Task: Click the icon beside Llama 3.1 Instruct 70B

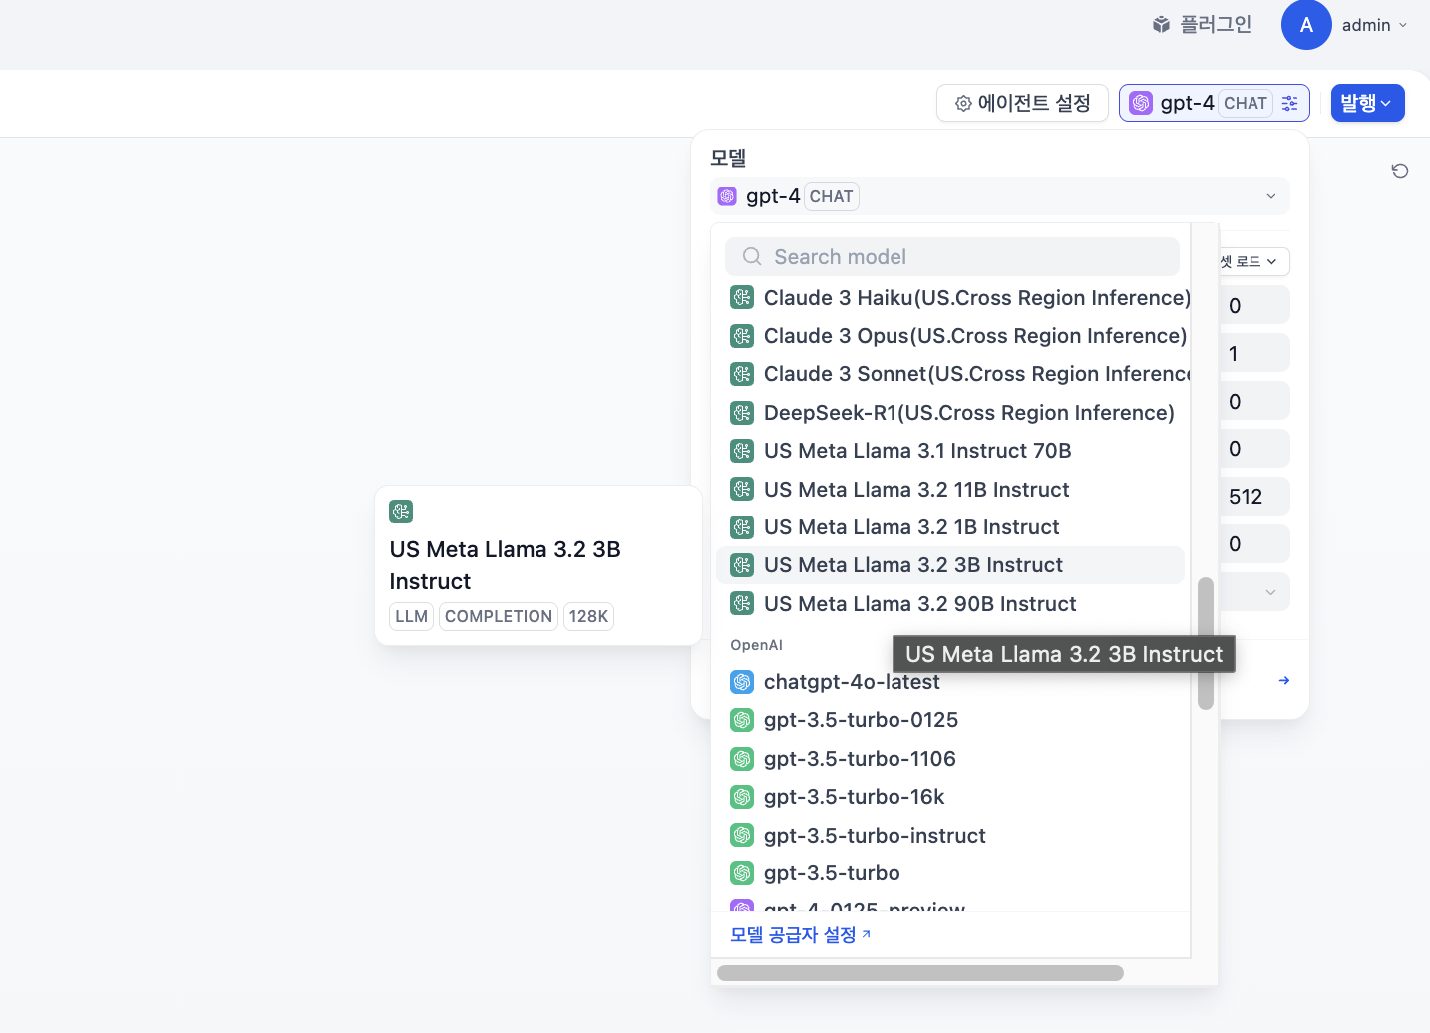Action: [x=742, y=451]
